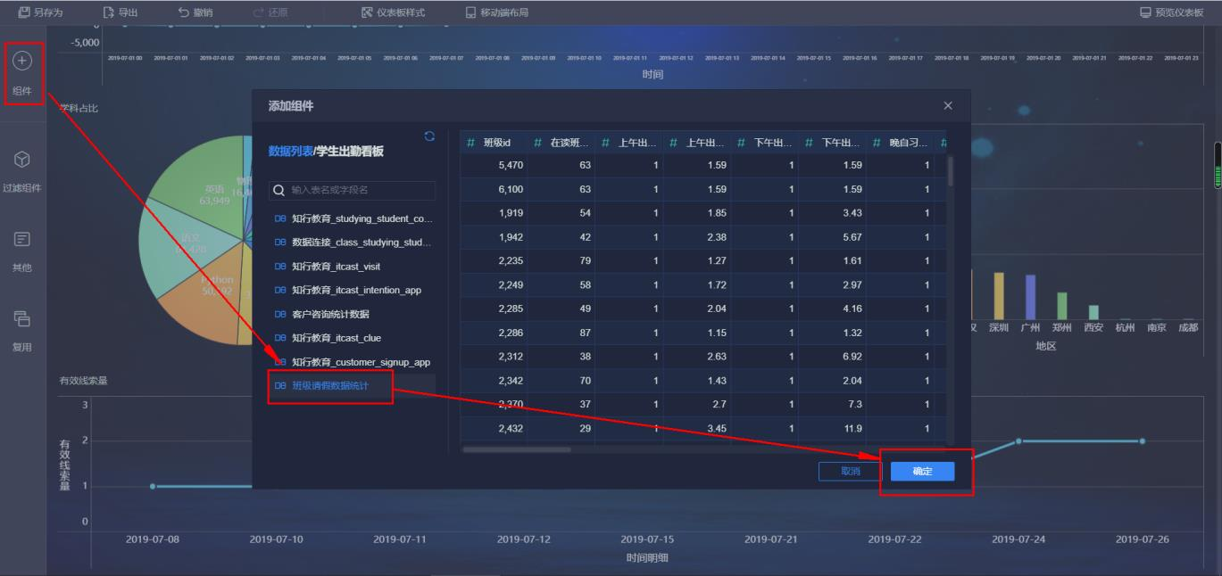Image resolution: width=1222 pixels, height=576 pixels.
Task: Close the 添加组件 dialog with X
Action: (948, 106)
